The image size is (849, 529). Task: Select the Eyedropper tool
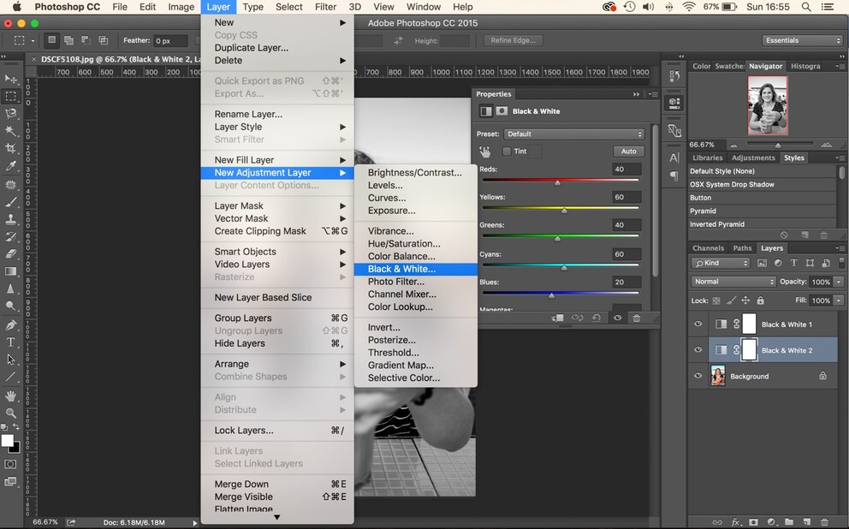(x=11, y=166)
